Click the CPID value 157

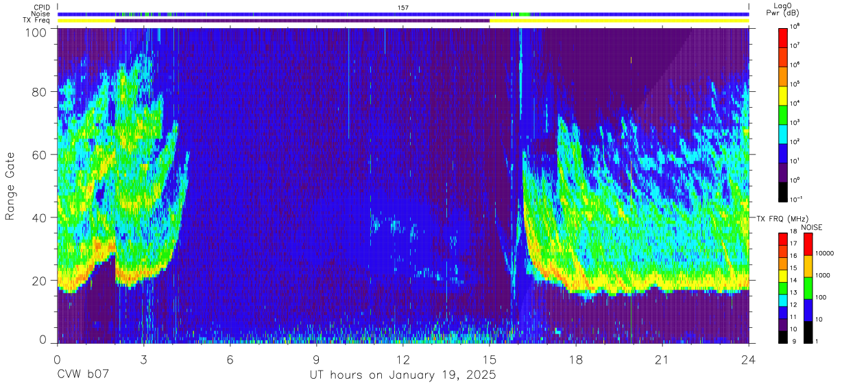pos(403,8)
